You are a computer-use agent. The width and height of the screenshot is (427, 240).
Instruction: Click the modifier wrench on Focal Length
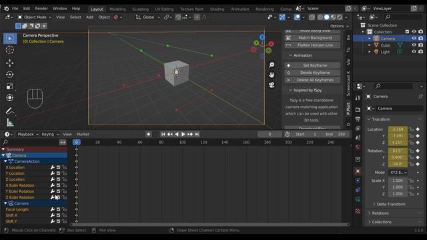(x=53, y=209)
